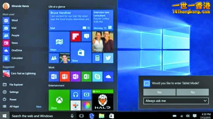Screen dimensions: 213x119
Task: Click the microphone icon in search box
Action: click(x=72, y=116)
